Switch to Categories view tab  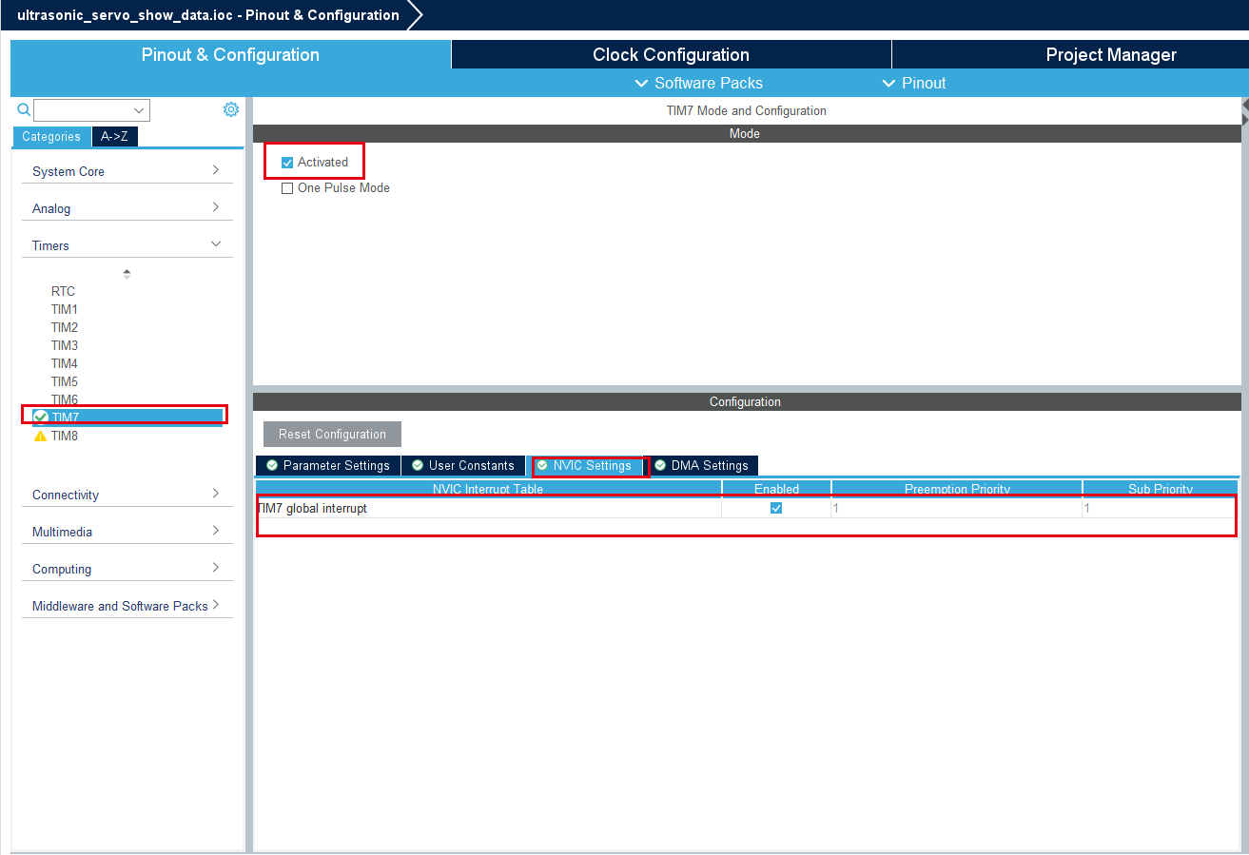pyautogui.click(x=51, y=137)
